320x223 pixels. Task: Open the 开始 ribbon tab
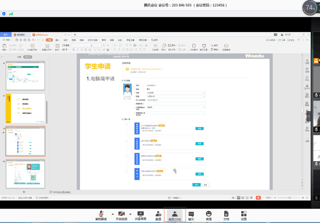coord(49,40)
